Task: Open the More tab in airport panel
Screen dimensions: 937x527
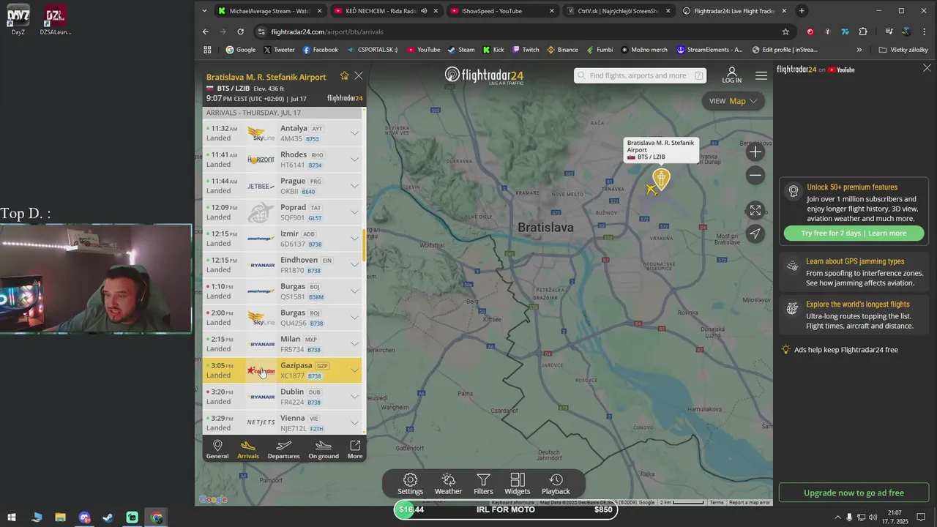Action: pyautogui.click(x=355, y=450)
